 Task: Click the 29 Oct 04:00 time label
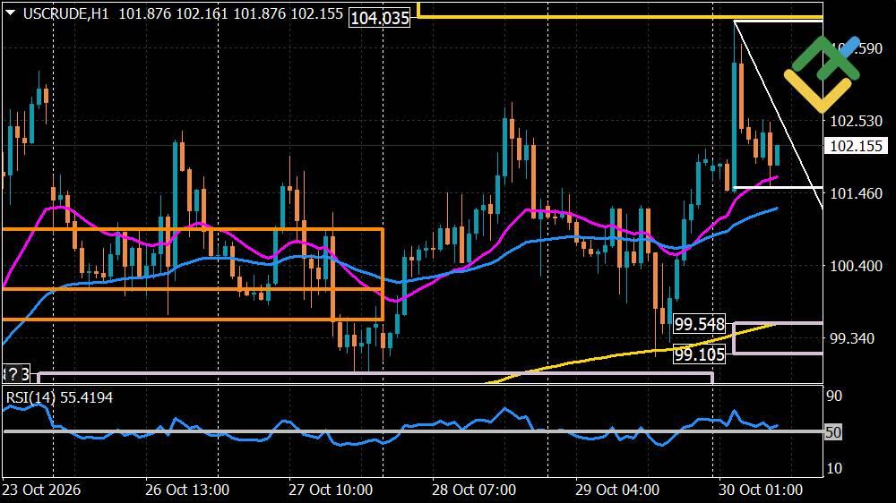coord(617,490)
